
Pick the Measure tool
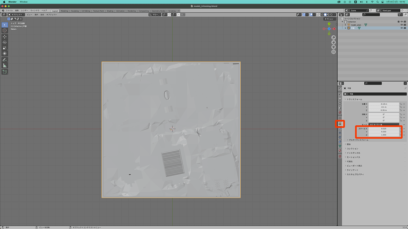coord(5,66)
